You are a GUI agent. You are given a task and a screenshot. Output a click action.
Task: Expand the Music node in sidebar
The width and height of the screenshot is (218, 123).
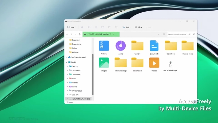coord(67,79)
